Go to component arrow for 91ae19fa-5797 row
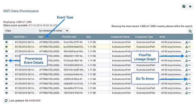 click(x=189, y=42)
